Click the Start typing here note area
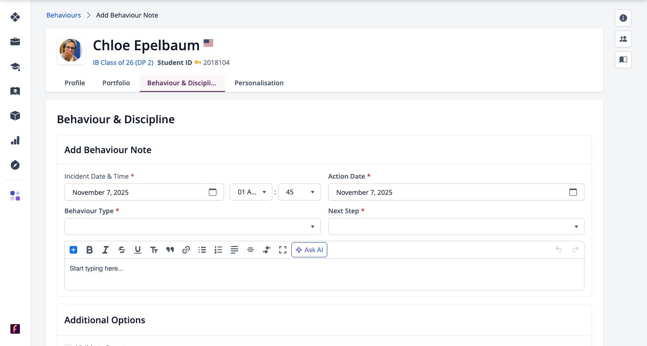Image resolution: width=647 pixels, height=346 pixels. 324,274
